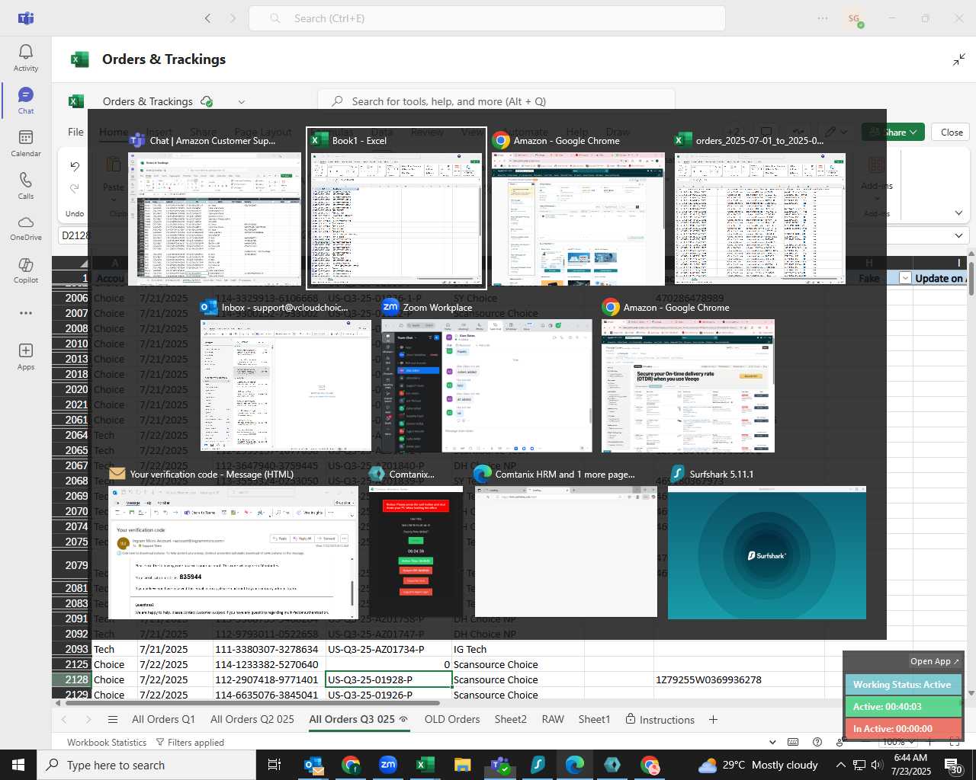The width and height of the screenshot is (976, 780).
Task: Click the Share button in Excel
Action: (x=894, y=132)
